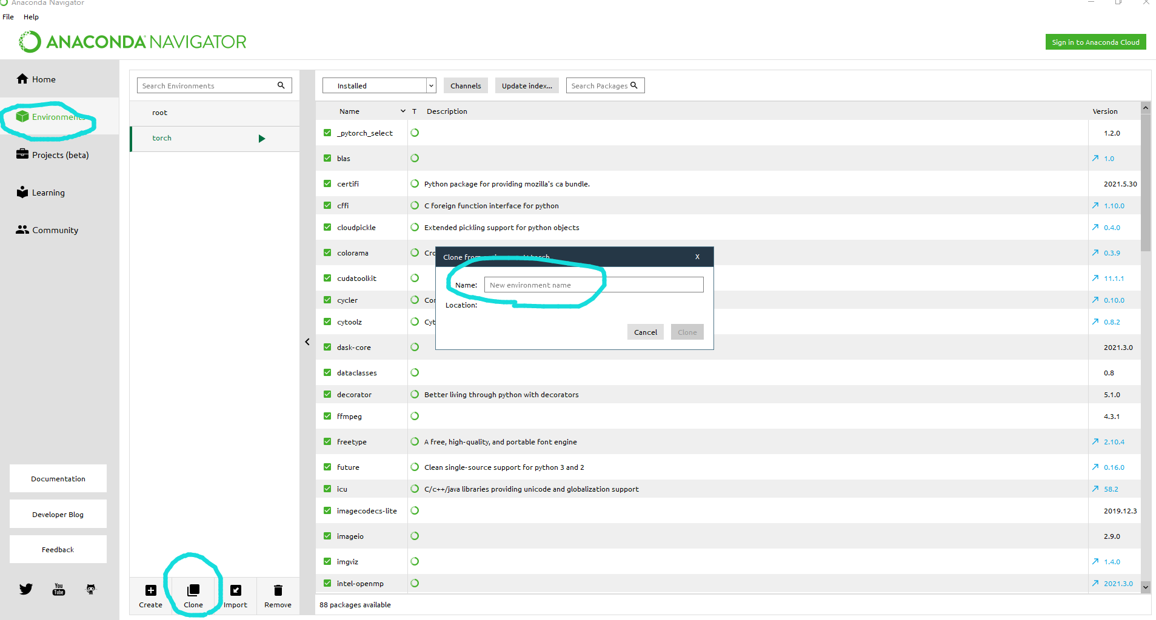This screenshot has width=1156, height=620.
Task: Click the package type icon for ffmpeg
Action: pyautogui.click(x=415, y=416)
